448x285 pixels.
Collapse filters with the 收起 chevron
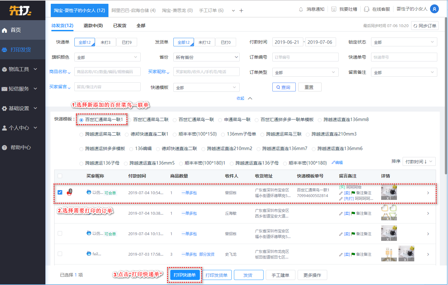pos(250,98)
